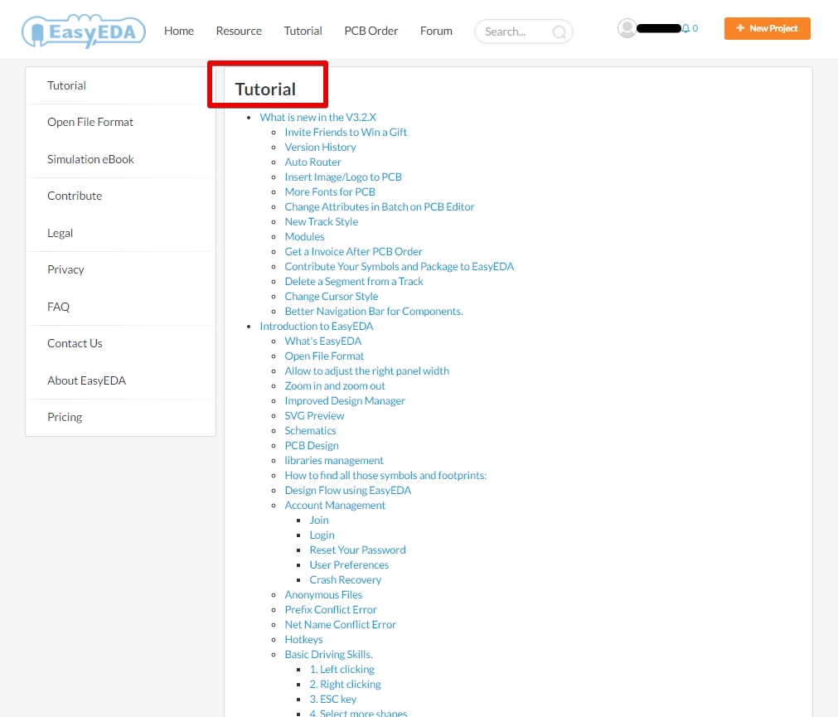Screen dimensions: 838x717
Task: Open the Improved Design Manager link
Action: point(345,401)
